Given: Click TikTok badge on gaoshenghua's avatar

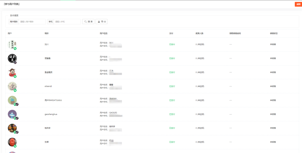Looking at the screenshot, I should tap(17, 118).
